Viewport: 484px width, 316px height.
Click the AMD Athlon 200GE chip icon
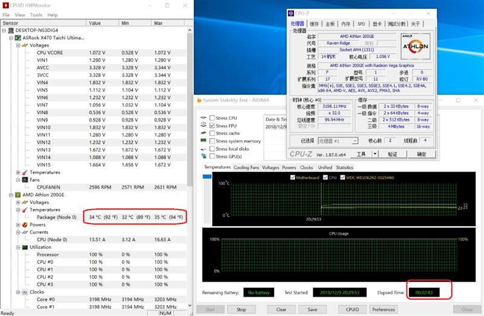(x=18, y=195)
